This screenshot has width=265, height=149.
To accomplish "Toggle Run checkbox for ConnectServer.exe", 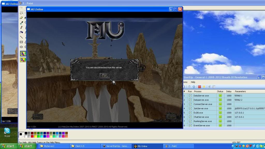I will tap(190, 104).
